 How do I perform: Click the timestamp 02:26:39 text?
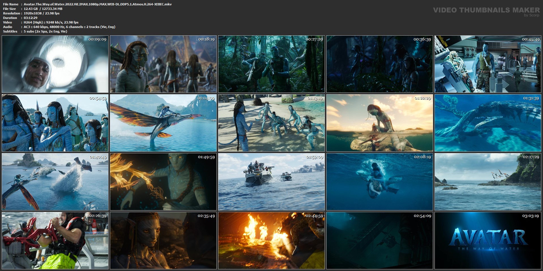[98, 216]
